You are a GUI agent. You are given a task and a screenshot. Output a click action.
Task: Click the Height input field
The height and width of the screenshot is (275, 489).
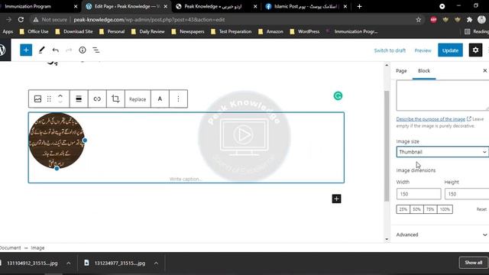pos(467,194)
